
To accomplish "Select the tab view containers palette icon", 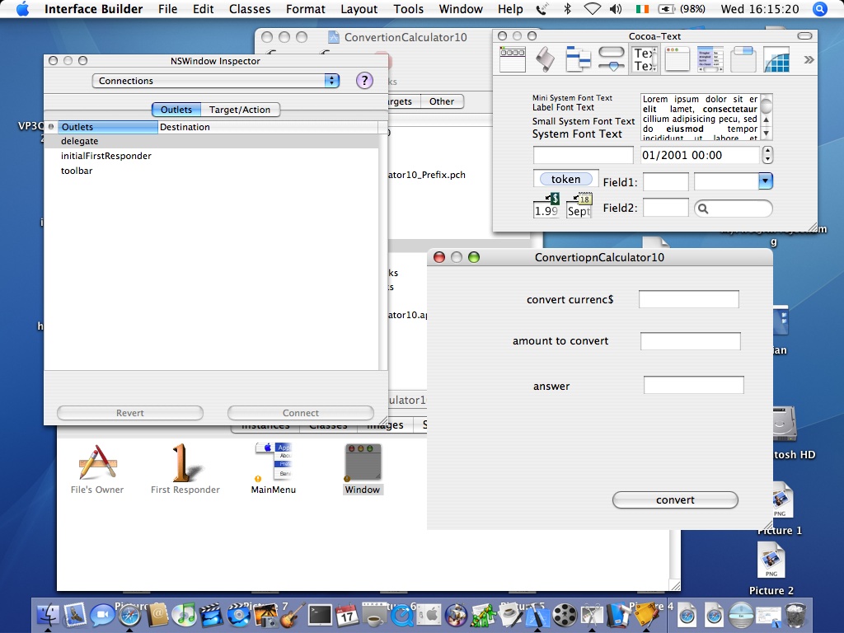I will pyautogui.click(x=743, y=59).
